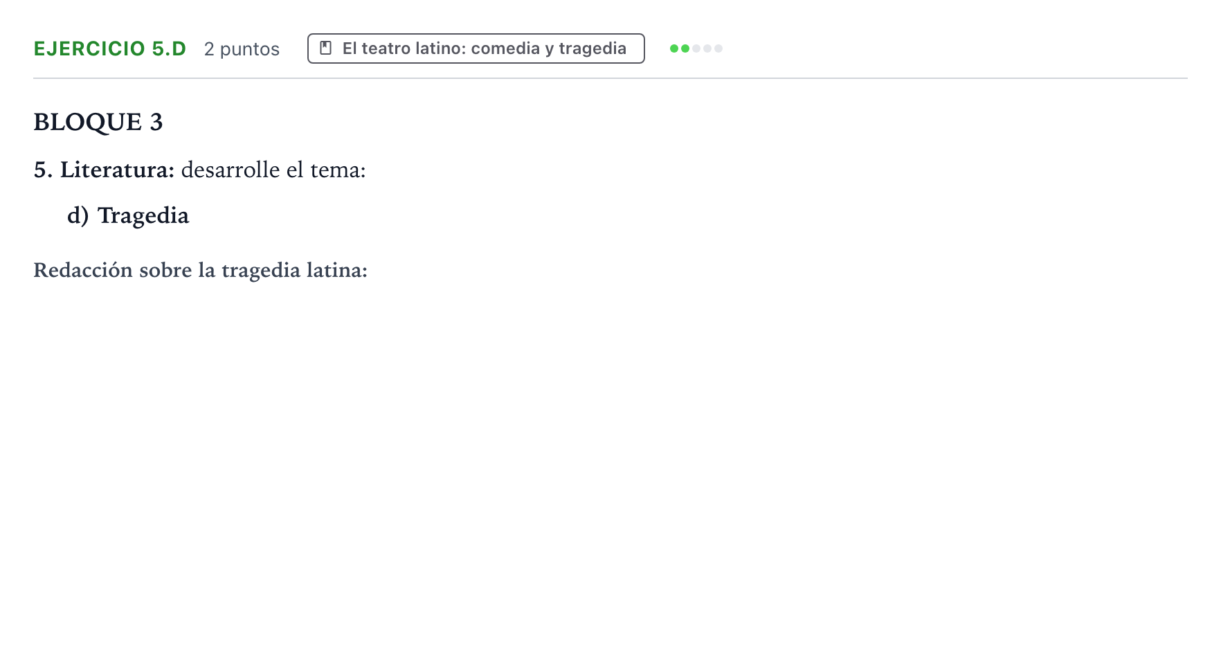Click the word 'comedia' in the topic tag

[505, 48]
